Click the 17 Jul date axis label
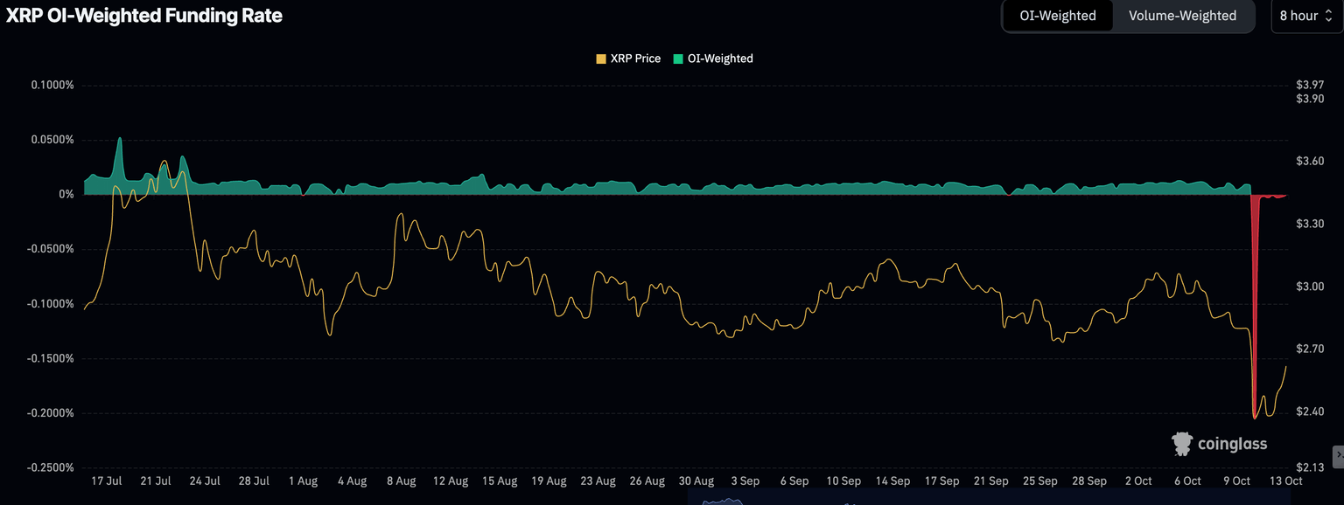The image size is (1344, 505). coord(107,481)
